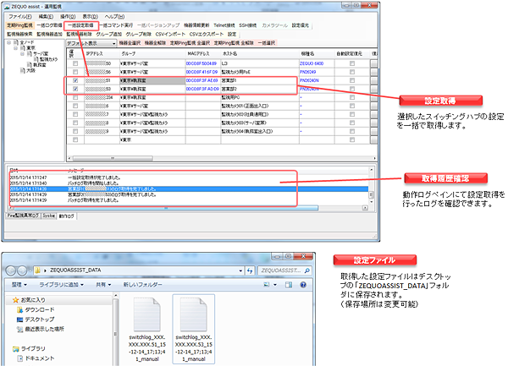Switch to the Ping監視異常ログ tab
The width and height of the screenshot is (508, 366).
tap(23, 216)
